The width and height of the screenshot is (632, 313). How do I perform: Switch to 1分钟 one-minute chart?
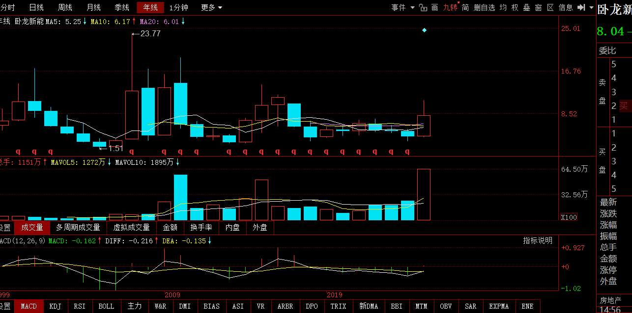point(178,7)
